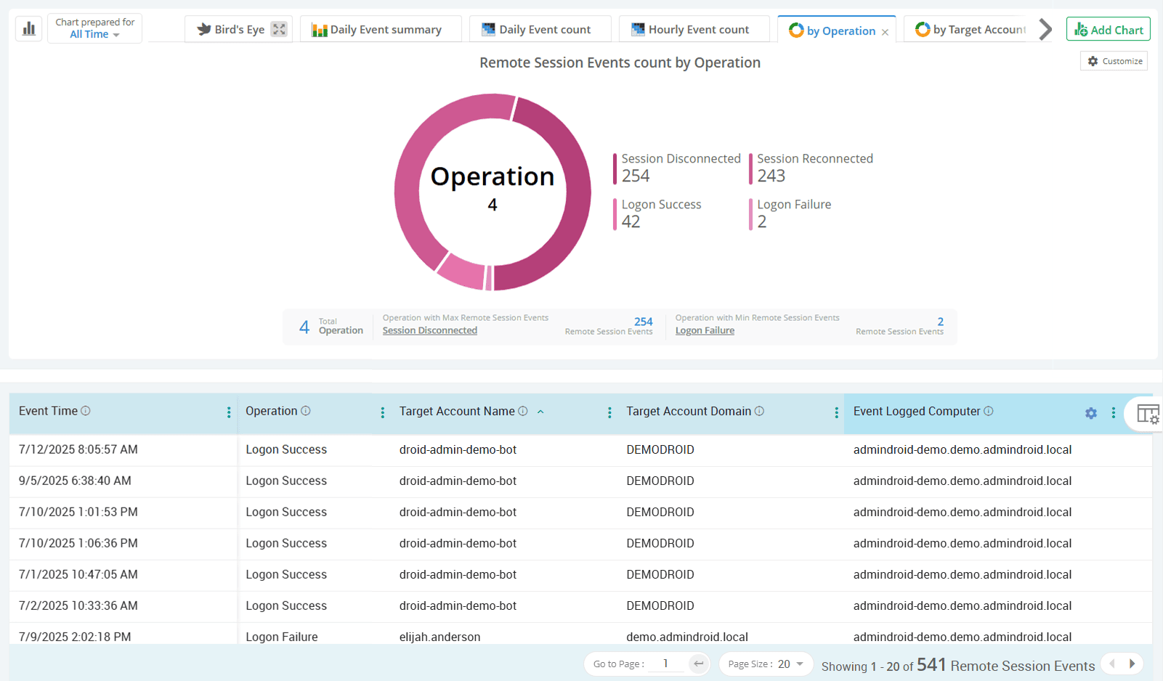Open Target Account Domain column menu

point(835,412)
